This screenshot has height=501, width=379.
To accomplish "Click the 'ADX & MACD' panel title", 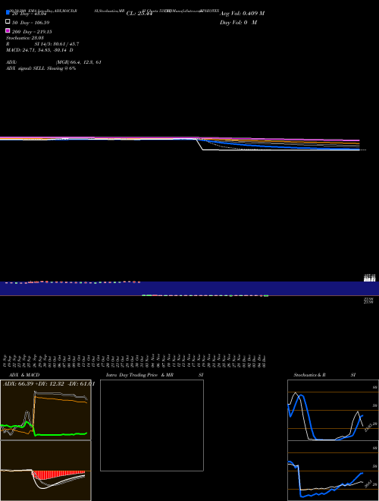I will tap(24, 375).
